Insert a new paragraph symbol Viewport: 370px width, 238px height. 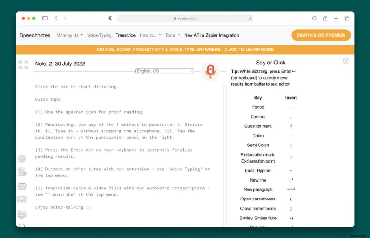coord(291,189)
